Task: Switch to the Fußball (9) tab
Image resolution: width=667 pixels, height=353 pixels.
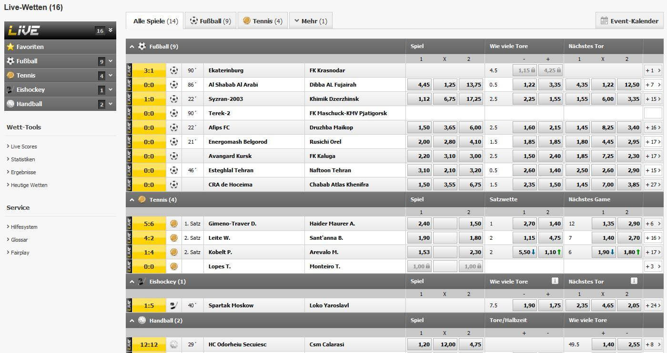Action: [x=211, y=21]
